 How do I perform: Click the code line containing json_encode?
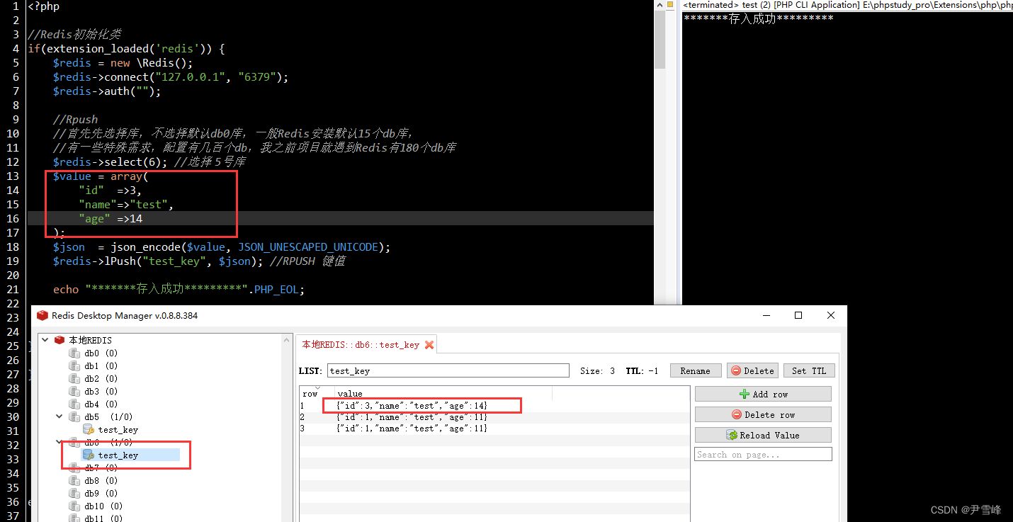pos(222,246)
